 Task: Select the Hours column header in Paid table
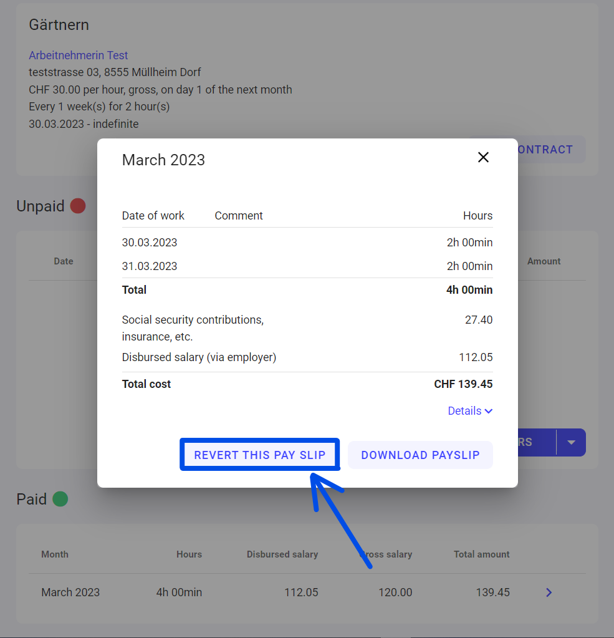[189, 554]
